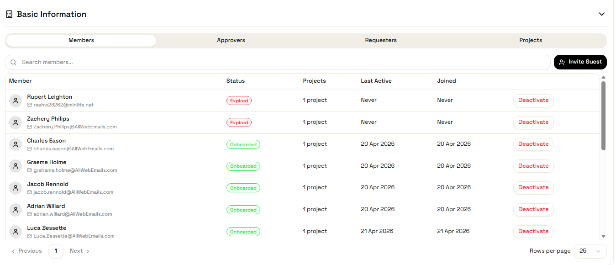Click the table scrollbar down arrow
The height and width of the screenshot is (265, 616).
point(603,236)
